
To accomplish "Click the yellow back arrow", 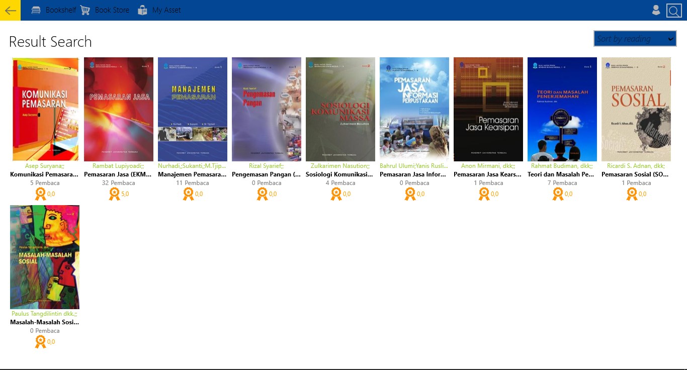I will coord(10,10).
